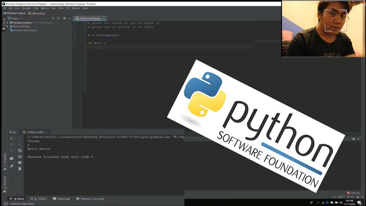The image size is (366, 206).
Task: Open the Window menu
Action: click(76, 8)
